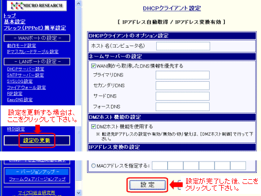Open DHCPサーバー設定 link
The height and width of the screenshot is (196, 261).
click(26, 69)
